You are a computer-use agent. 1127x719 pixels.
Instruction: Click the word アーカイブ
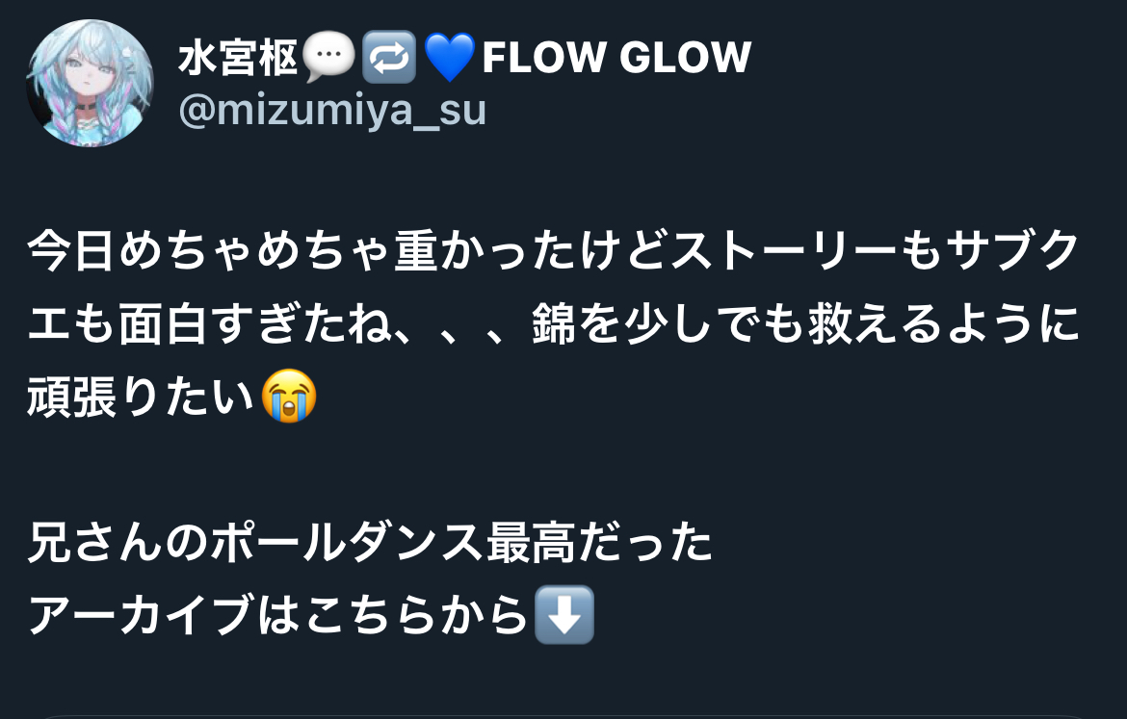click(142, 616)
